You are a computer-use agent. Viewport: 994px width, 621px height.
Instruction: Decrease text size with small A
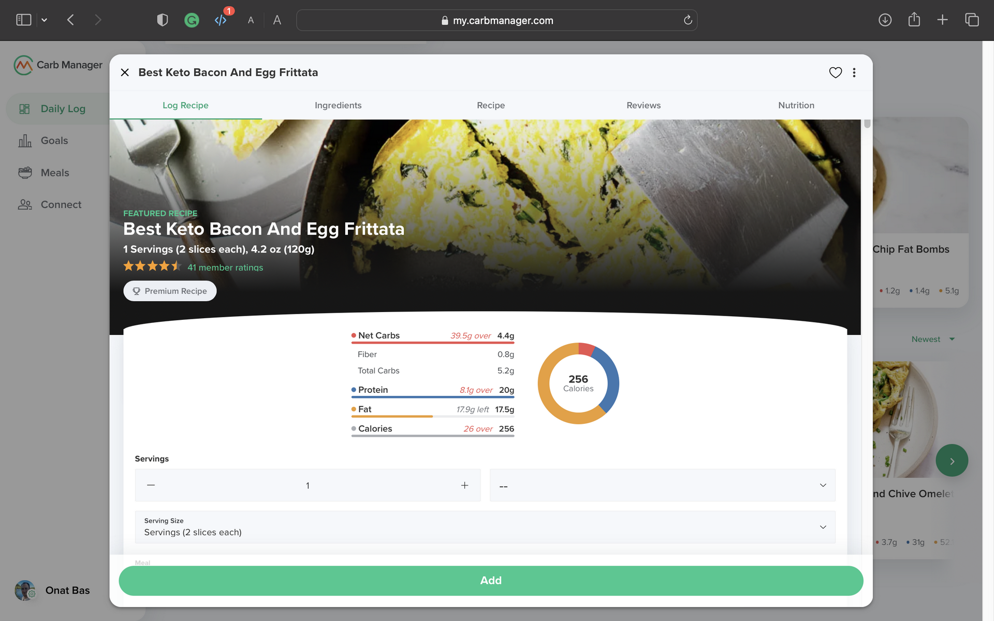point(251,20)
